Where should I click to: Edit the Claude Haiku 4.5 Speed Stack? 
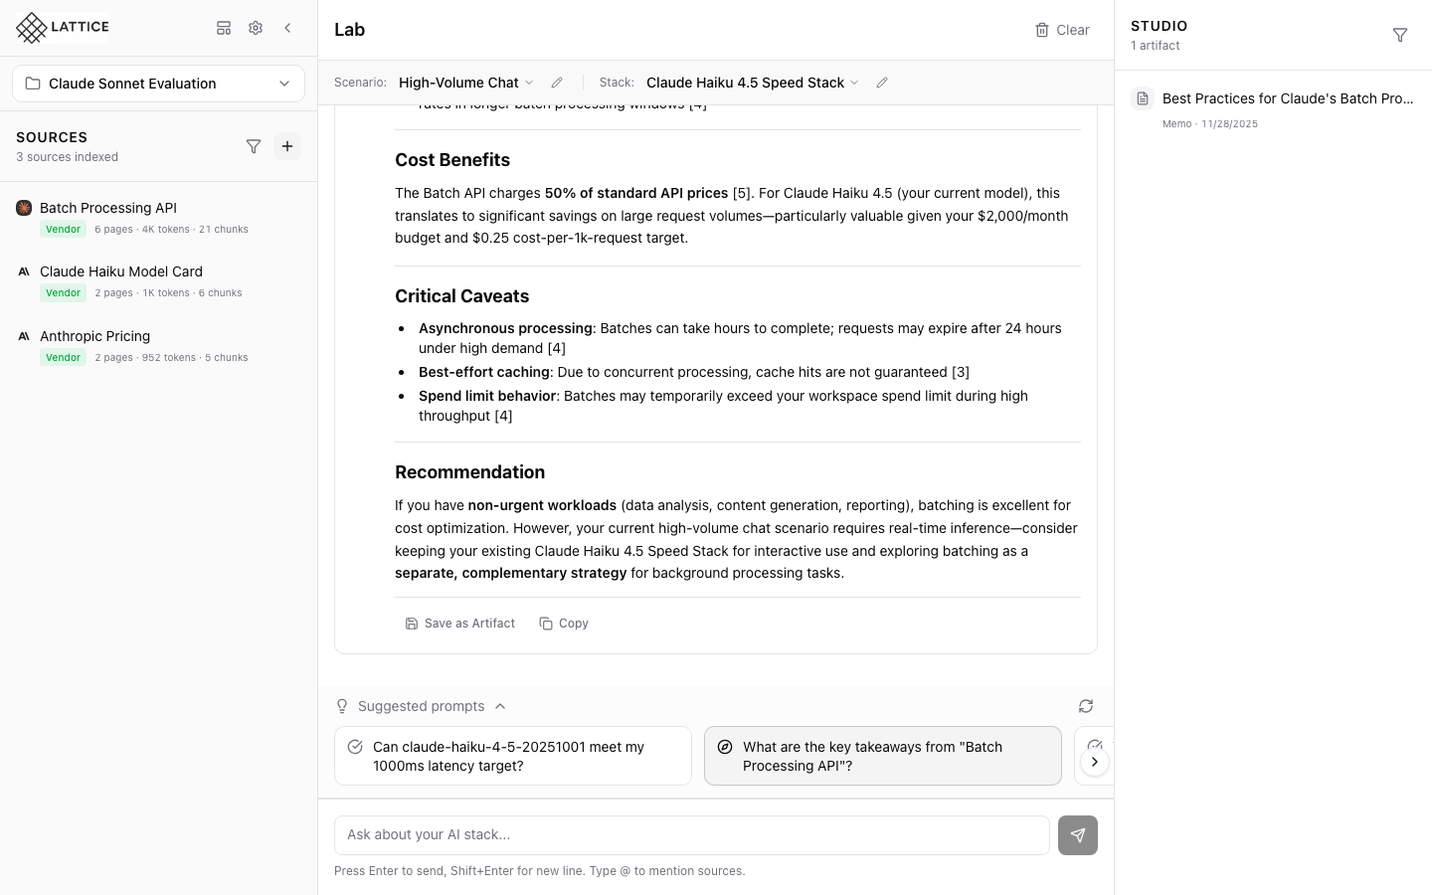(882, 83)
